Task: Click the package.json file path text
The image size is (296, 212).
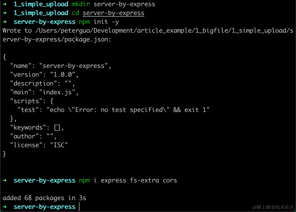Action: (x=148, y=35)
